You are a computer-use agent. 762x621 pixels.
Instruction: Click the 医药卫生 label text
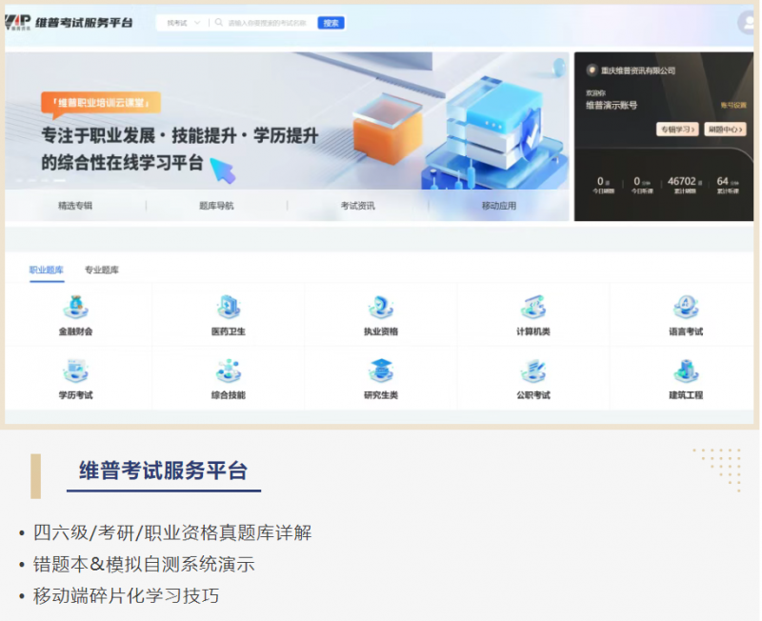[228, 331]
